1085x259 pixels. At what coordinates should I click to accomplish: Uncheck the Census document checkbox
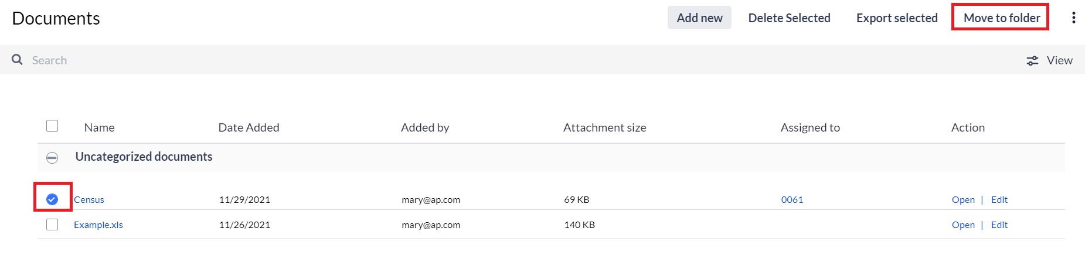[52, 199]
